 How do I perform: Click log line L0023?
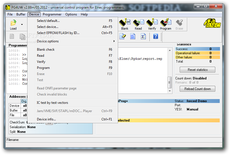click(x=14, y=51)
